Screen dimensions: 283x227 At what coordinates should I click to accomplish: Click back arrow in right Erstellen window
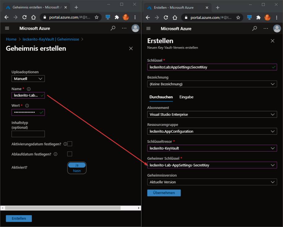point(148,18)
